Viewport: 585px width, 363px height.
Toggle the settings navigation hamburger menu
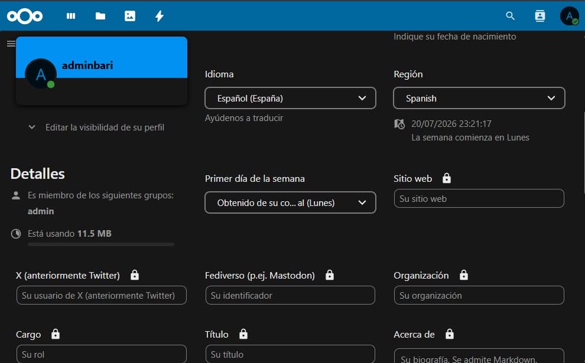(x=11, y=44)
